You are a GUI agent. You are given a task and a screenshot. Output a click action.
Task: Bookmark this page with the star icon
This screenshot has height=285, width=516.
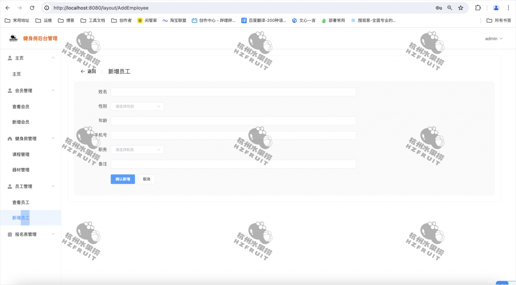461,8
